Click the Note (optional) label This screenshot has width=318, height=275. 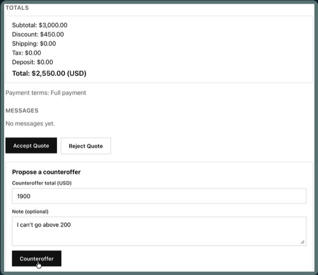click(30, 212)
